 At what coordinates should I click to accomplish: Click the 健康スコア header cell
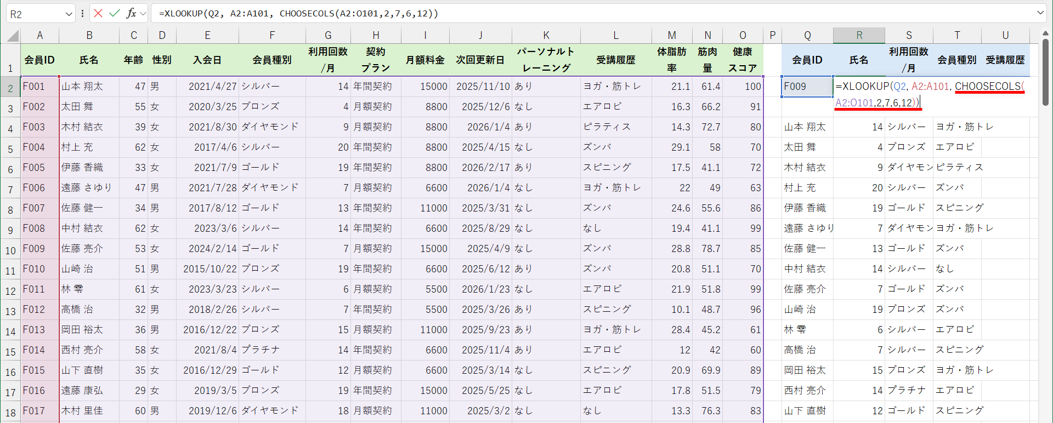pos(743,60)
